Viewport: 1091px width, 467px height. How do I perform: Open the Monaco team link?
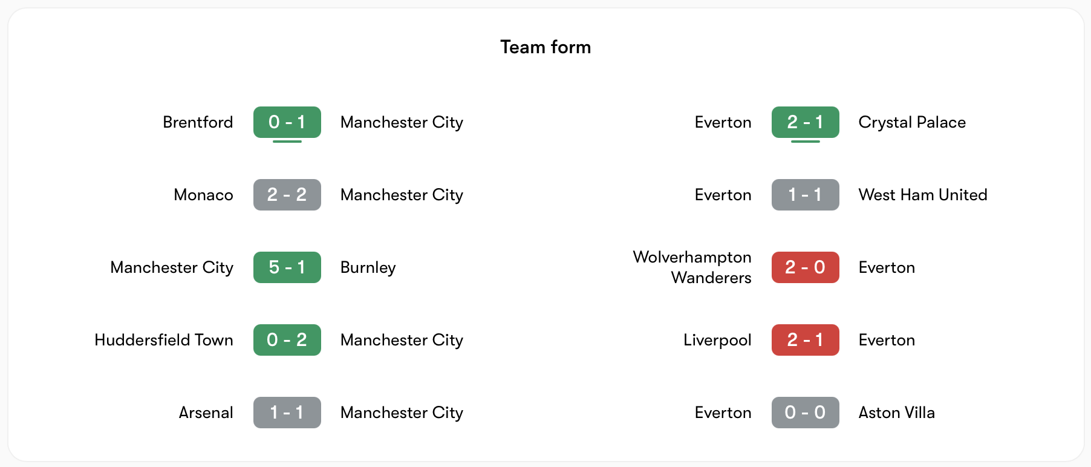click(203, 195)
